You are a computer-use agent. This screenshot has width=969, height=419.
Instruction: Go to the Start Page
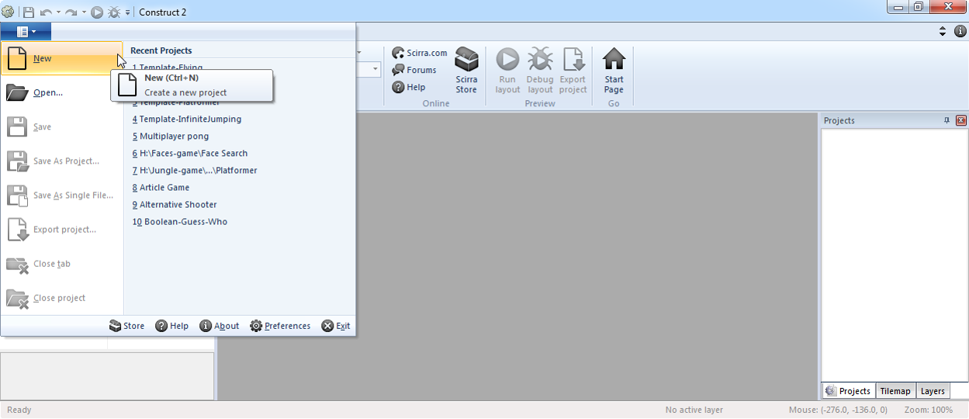pyautogui.click(x=614, y=71)
